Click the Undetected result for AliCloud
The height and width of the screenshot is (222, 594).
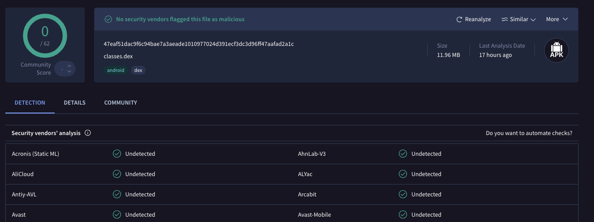tap(140, 174)
